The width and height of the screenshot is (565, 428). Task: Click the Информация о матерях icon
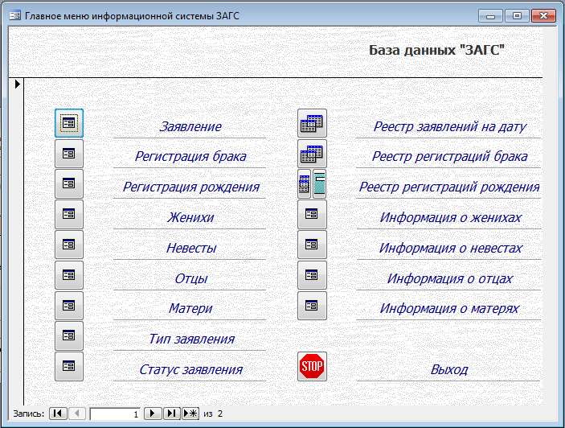coord(312,306)
